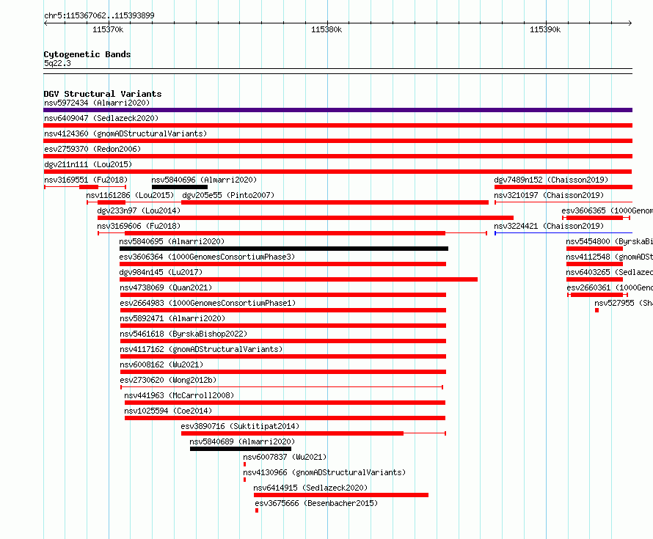653x539 pixels.
Task: Click the black nsv5840696 (Almarri2020) bar
Action: (180, 187)
